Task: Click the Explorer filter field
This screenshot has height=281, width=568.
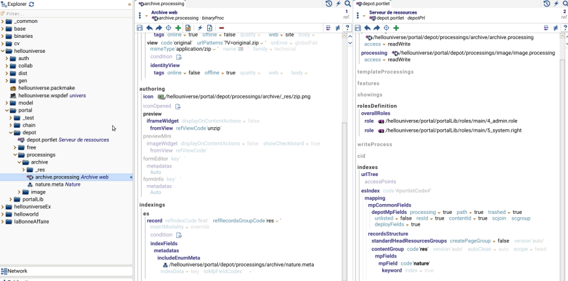Action: pos(65,13)
